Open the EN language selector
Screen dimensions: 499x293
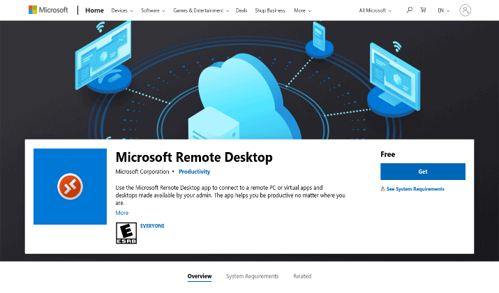444,10
